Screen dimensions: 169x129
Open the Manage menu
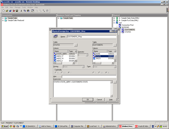[18, 8]
